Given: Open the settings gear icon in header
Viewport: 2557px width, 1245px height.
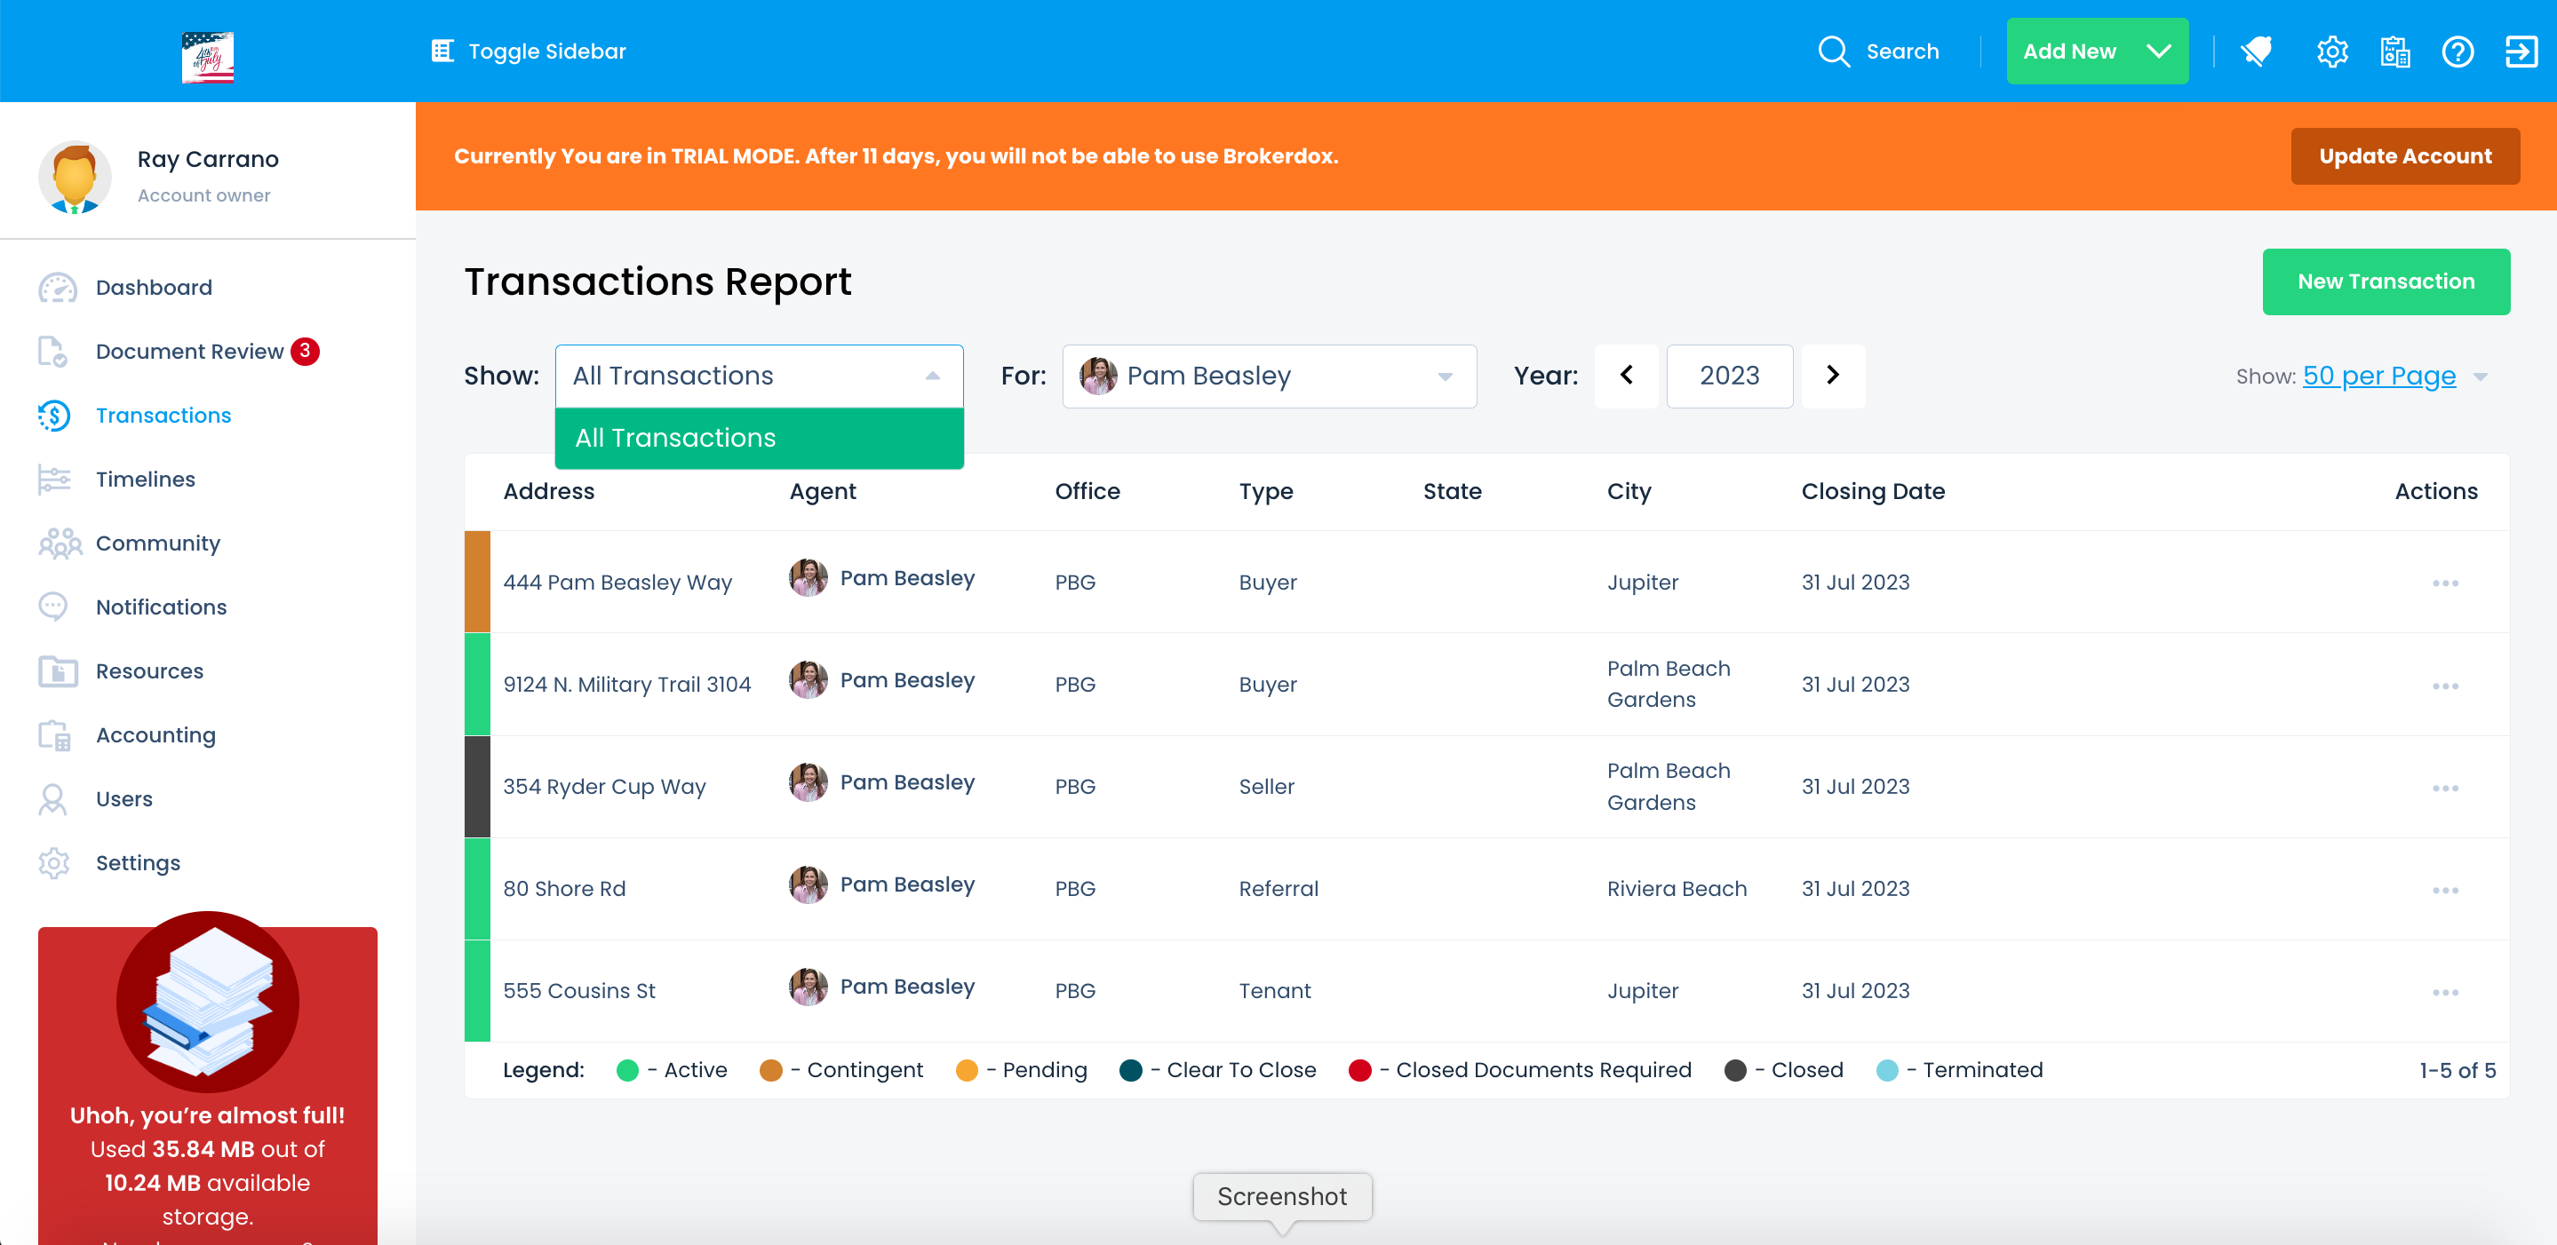Looking at the screenshot, I should click(x=2331, y=52).
